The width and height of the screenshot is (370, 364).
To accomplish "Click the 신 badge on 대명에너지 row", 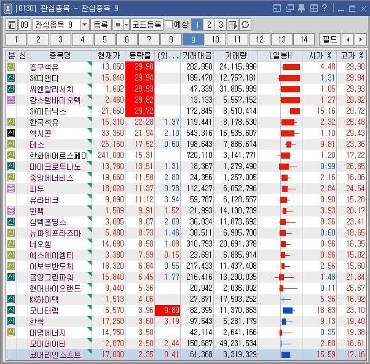I will (x=11, y=333).
